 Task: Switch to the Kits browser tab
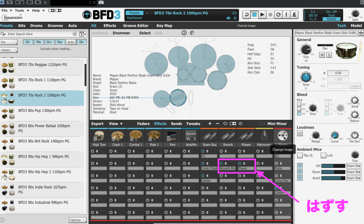22,25
